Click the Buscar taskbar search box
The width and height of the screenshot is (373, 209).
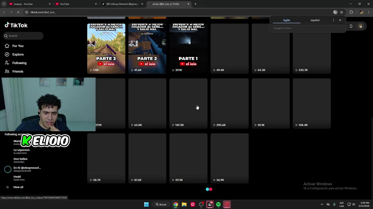161,204
